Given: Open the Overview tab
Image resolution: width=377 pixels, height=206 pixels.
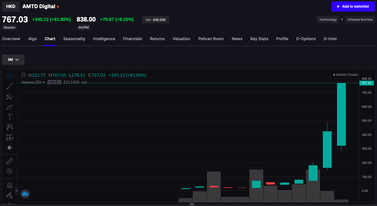Looking at the screenshot, I should tap(11, 39).
